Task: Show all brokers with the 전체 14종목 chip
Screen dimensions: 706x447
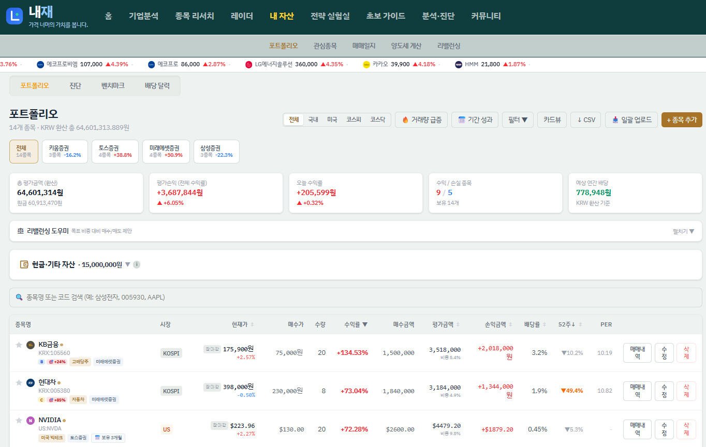Action: point(24,151)
